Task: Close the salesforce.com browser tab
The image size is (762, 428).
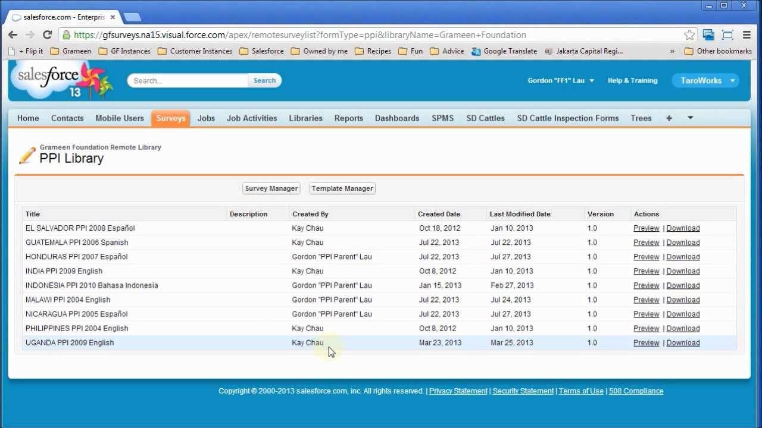Action: click(x=113, y=17)
